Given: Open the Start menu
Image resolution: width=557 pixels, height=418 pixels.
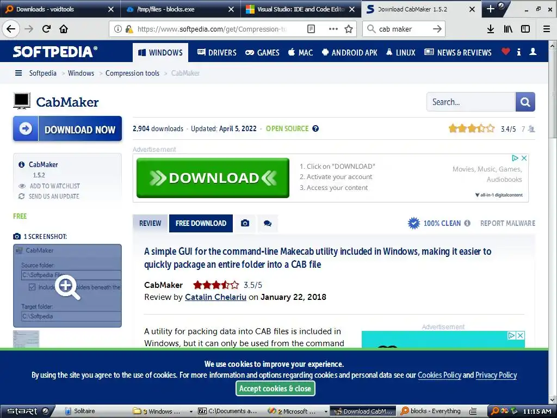Looking at the screenshot, I should [x=28, y=411].
